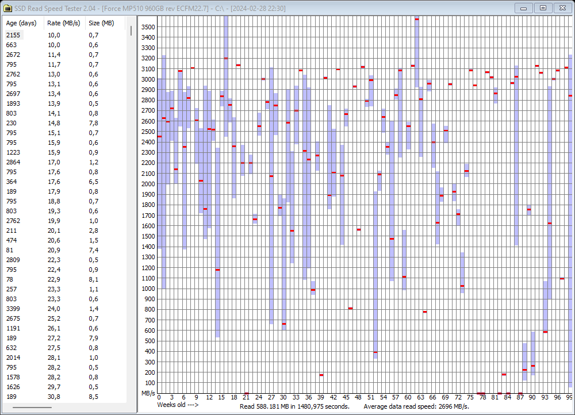
Task: Select the row with age 364
Action: pyautogui.click(x=64, y=182)
